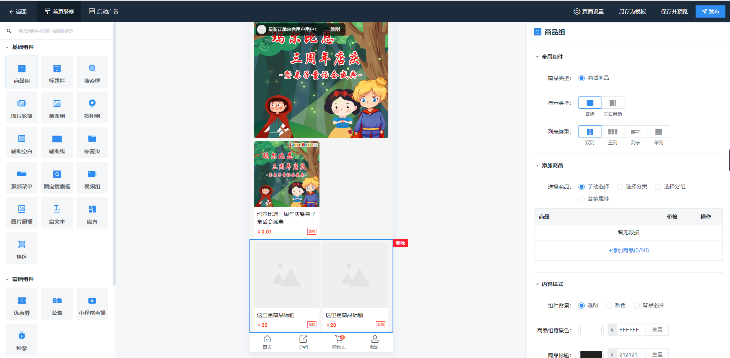Select 选择分类 radio option
730x358 pixels.
(620, 187)
